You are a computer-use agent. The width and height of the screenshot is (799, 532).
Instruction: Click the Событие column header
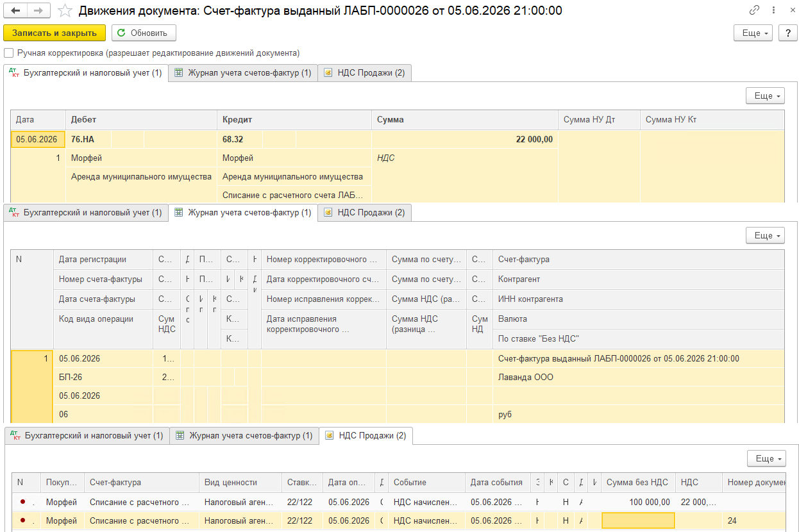[x=426, y=483]
